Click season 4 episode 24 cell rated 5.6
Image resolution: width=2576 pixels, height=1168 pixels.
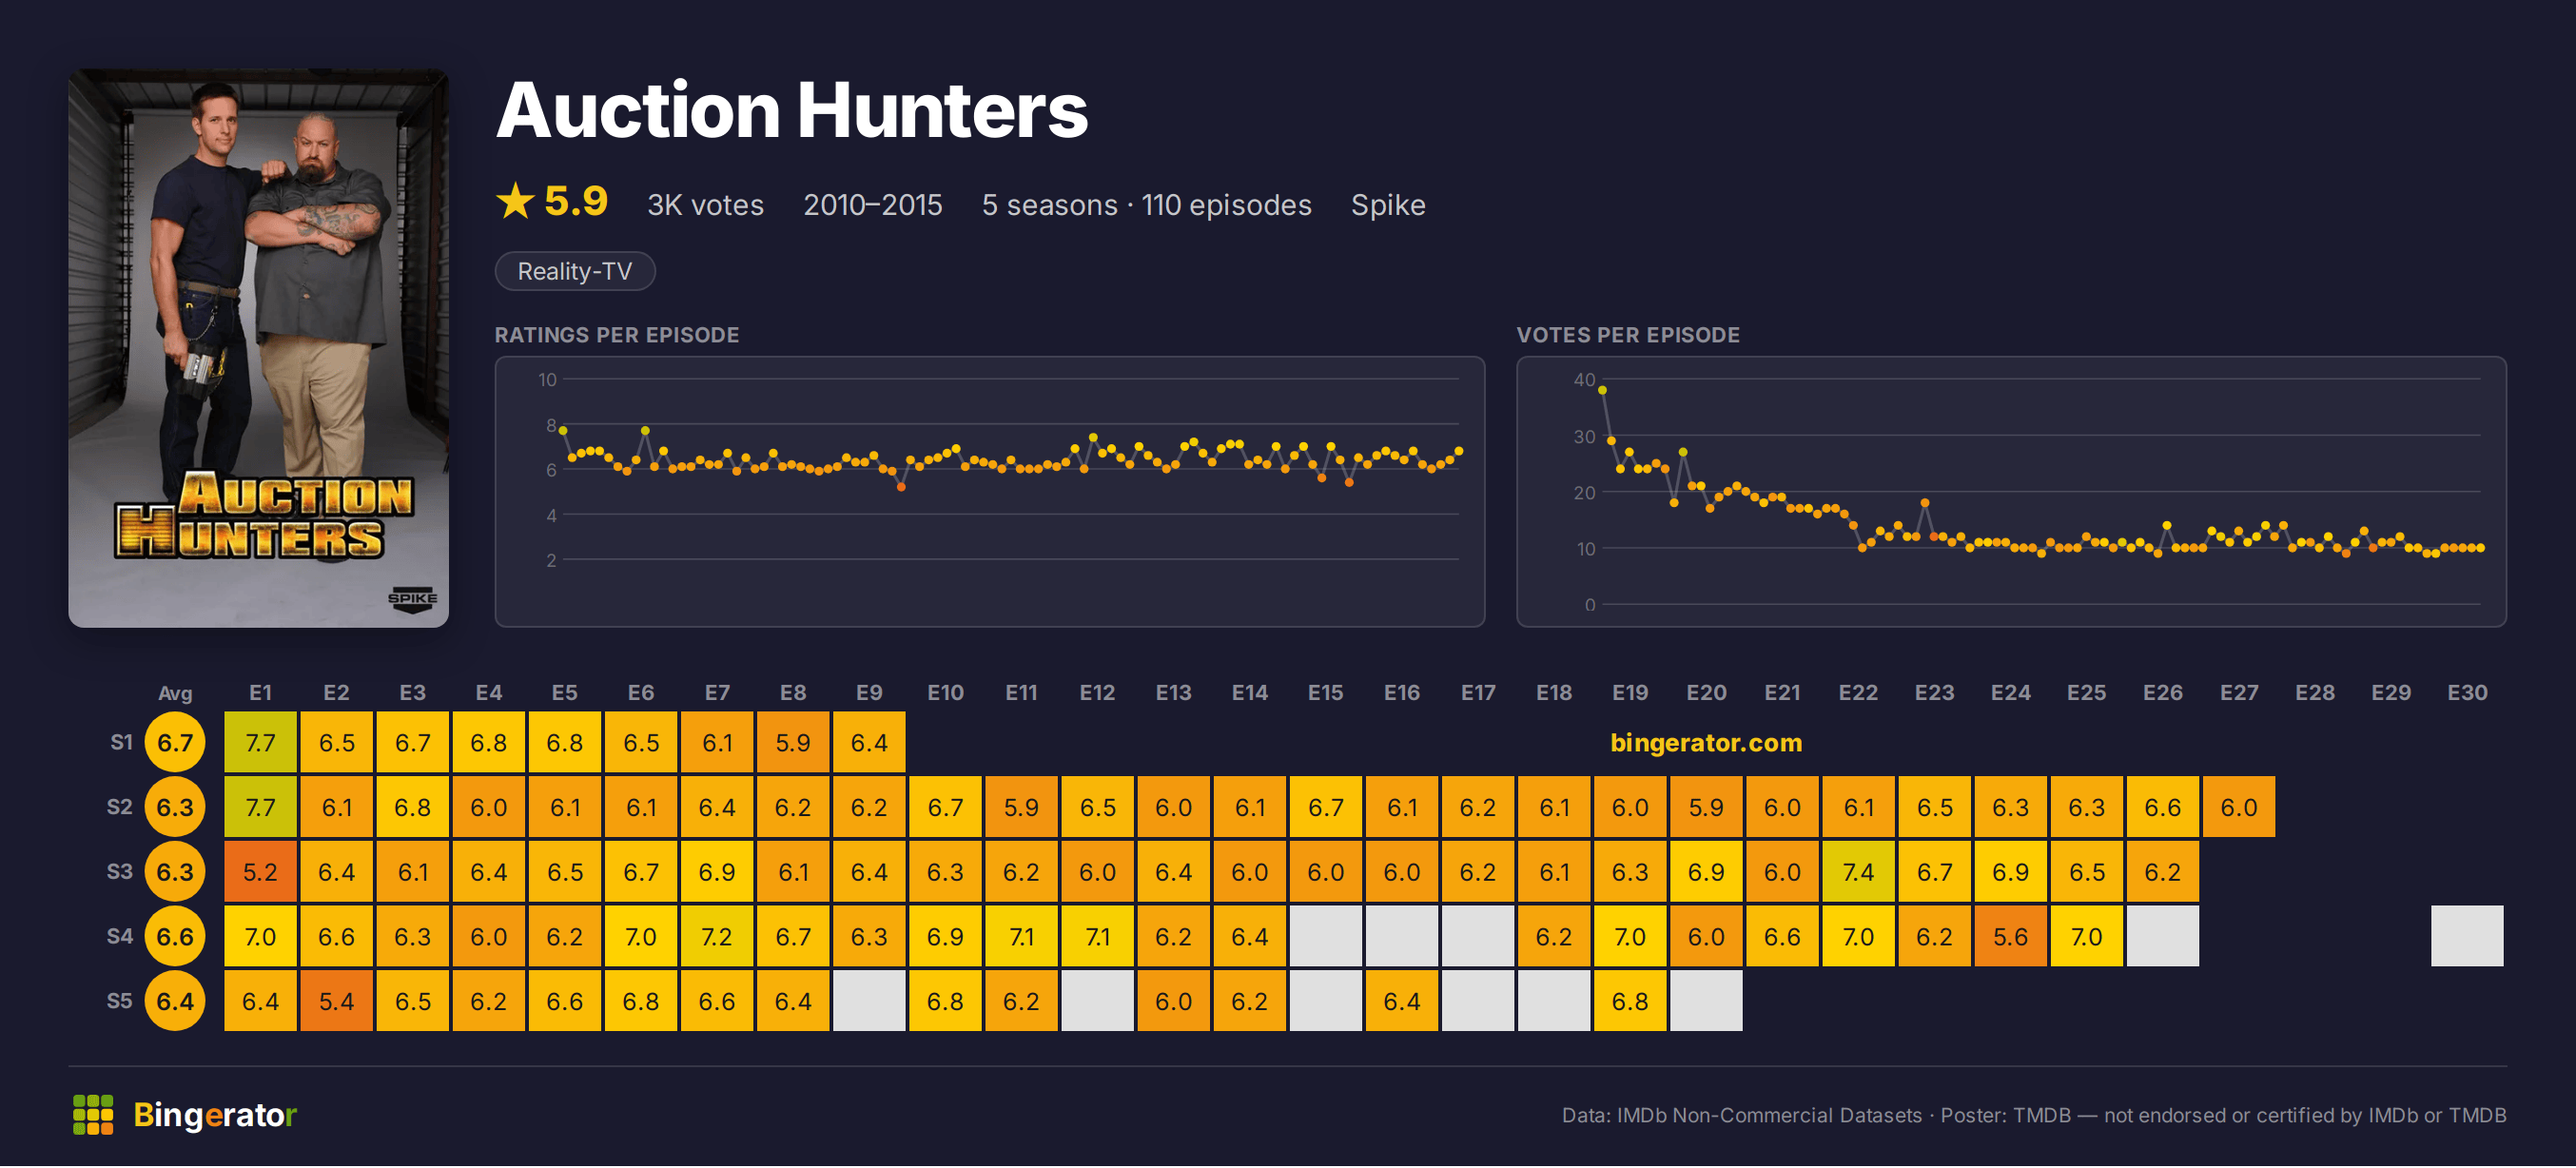pos(2010,937)
